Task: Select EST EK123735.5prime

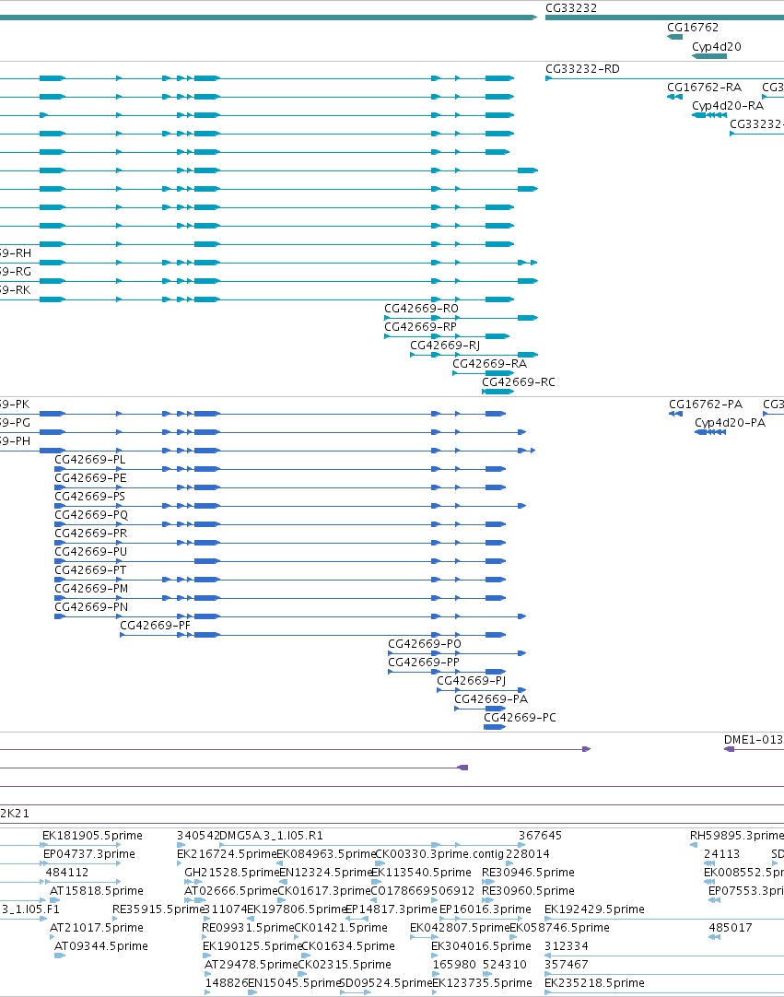Action: tap(482, 984)
